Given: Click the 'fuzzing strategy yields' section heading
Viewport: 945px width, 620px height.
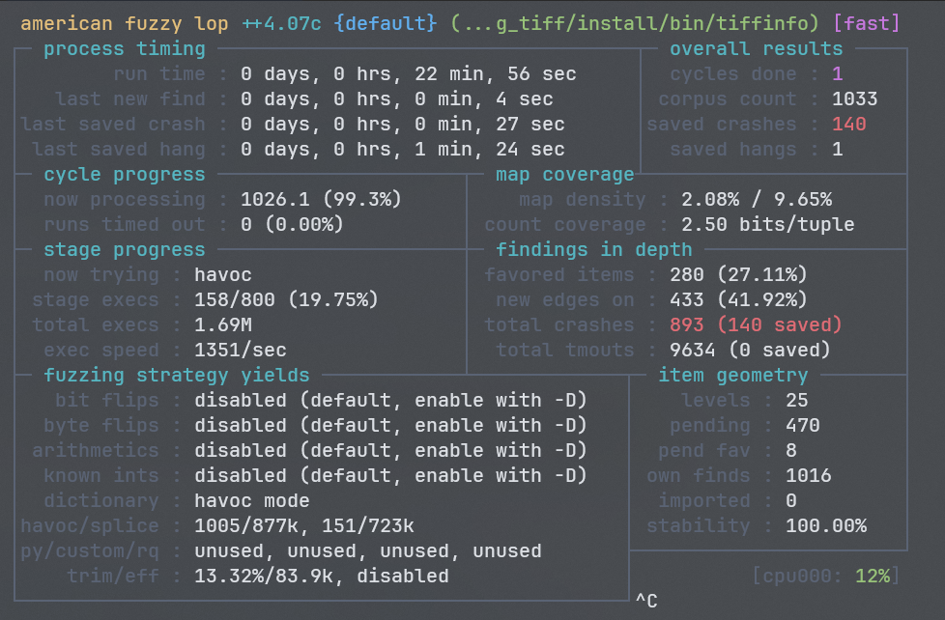Looking at the screenshot, I should point(177,376).
